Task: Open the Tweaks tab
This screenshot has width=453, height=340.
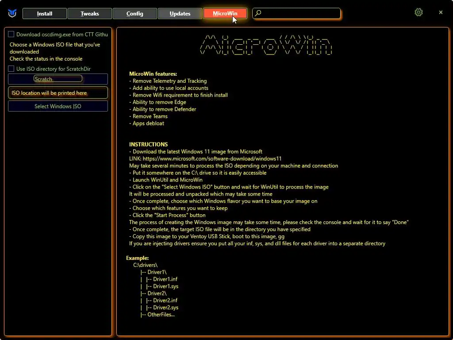Action: pos(89,14)
